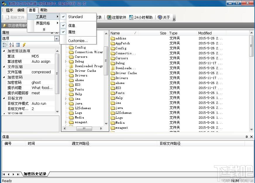Viewport: 255px width, 183px height.
Task: Click the property pages icon
Action: pyautogui.click(x=18, y=45)
